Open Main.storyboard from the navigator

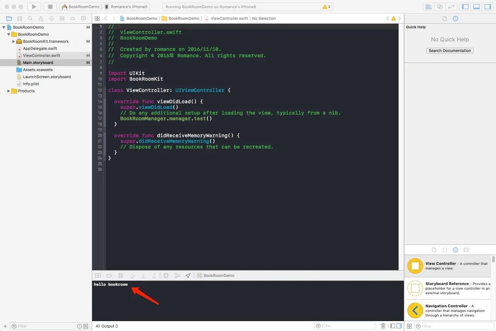click(38, 63)
